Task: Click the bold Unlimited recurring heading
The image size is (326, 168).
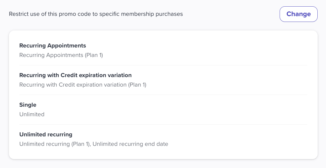Action: coord(46,134)
